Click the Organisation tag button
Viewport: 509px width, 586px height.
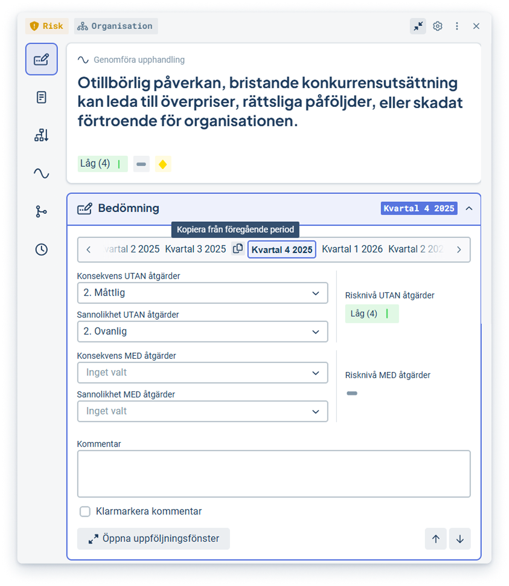pos(116,26)
